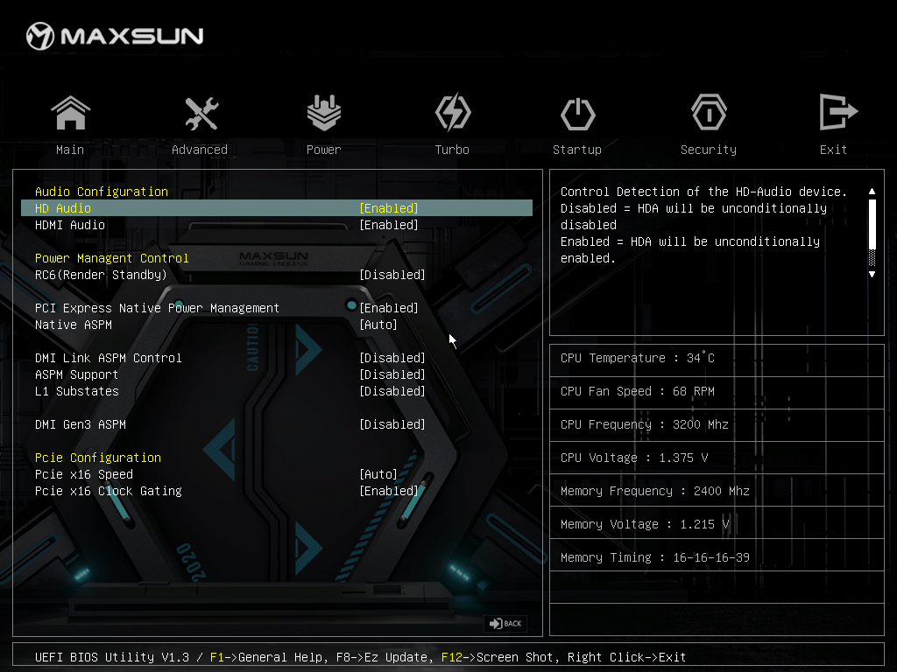Open the Main home icon
This screenshot has height=672, width=897.
point(70,113)
